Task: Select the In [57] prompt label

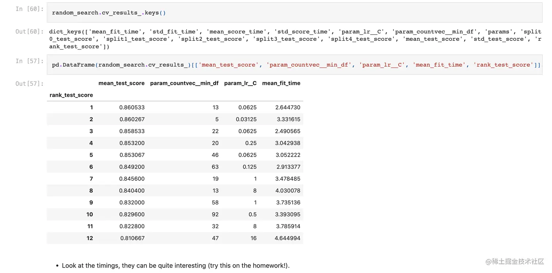Action: pyautogui.click(x=30, y=61)
